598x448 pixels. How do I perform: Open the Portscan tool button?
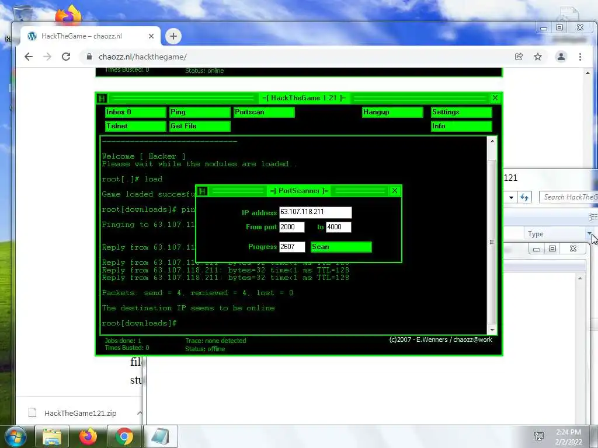click(264, 112)
